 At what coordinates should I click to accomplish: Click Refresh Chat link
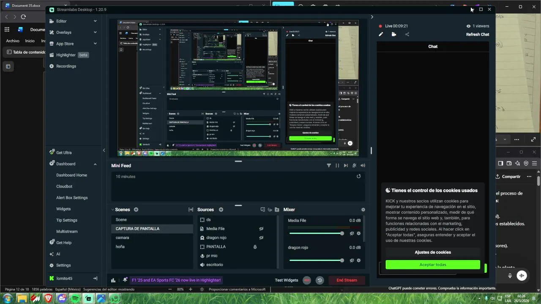coord(478,35)
